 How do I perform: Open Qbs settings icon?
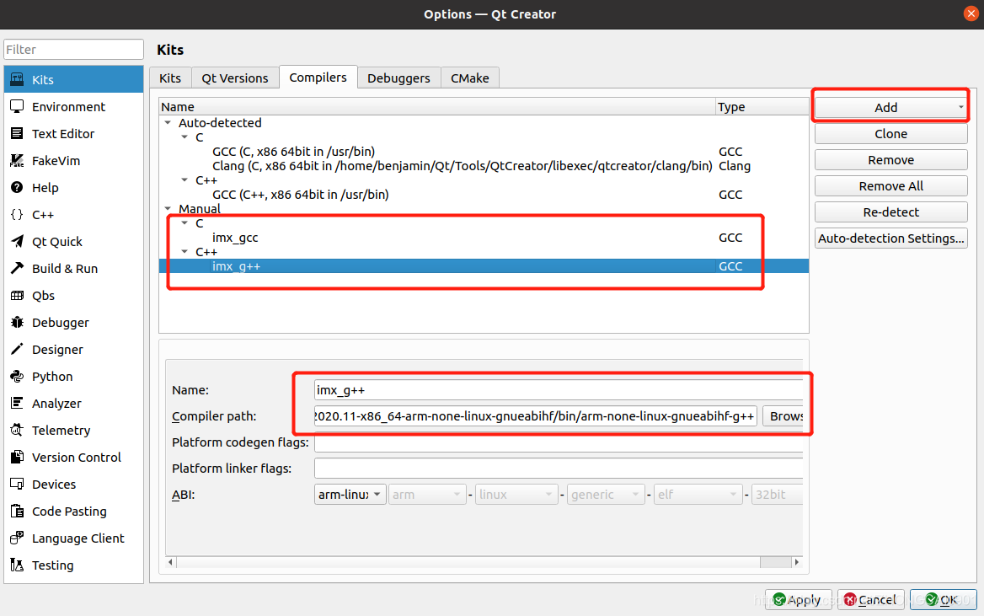point(17,296)
